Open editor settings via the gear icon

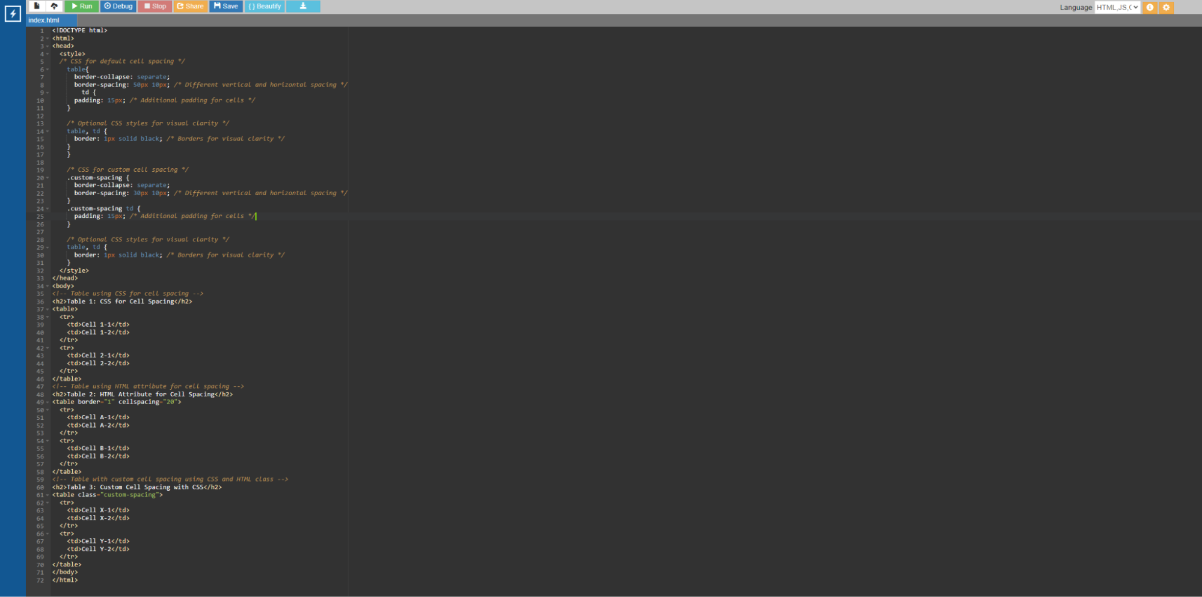tap(1166, 7)
